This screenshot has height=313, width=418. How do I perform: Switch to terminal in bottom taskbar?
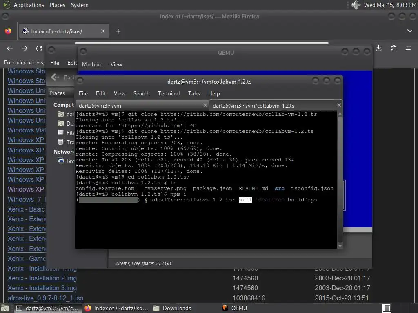(47, 308)
